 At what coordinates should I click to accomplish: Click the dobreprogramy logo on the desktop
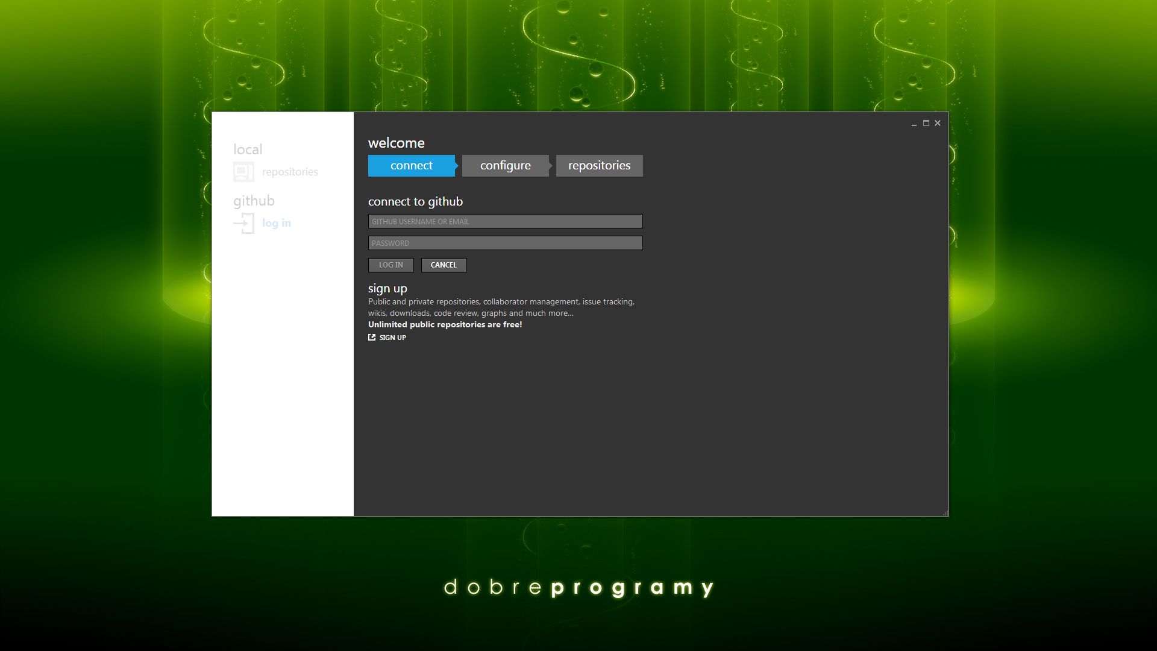point(578,587)
